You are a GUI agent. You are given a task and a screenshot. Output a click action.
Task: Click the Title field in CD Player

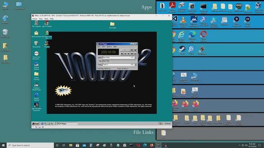click(x=119, y=61)
